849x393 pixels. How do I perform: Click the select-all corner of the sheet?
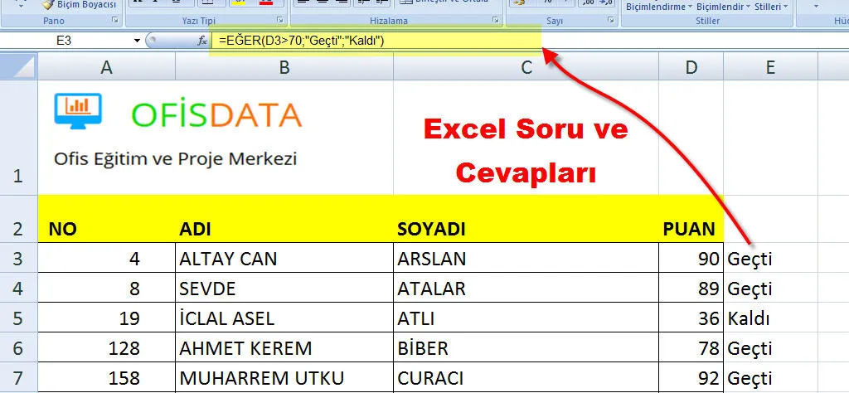[x=18, y=66]
